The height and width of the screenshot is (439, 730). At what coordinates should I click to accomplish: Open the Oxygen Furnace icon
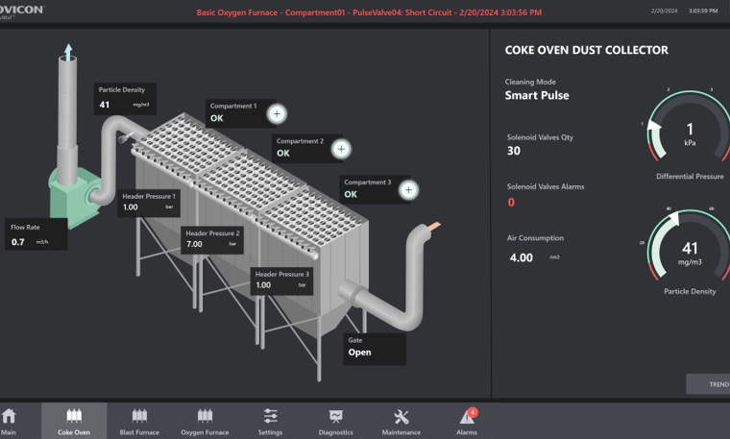coord(205,416)
